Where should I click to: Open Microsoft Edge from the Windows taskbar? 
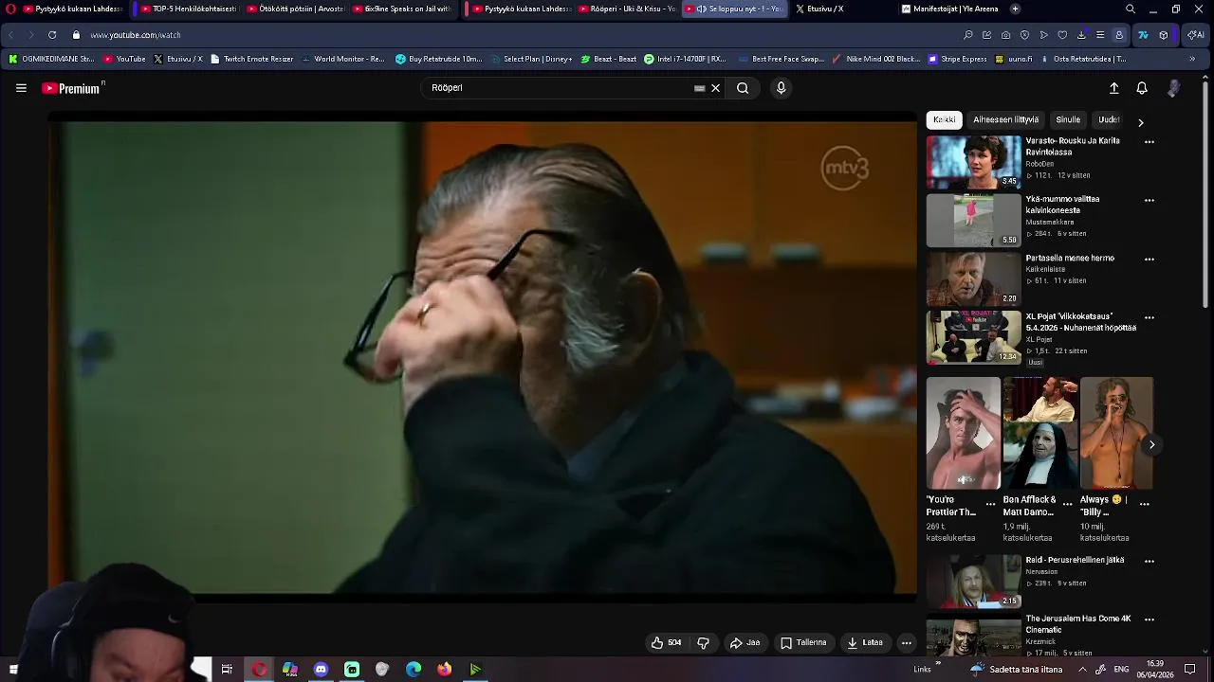414,670
